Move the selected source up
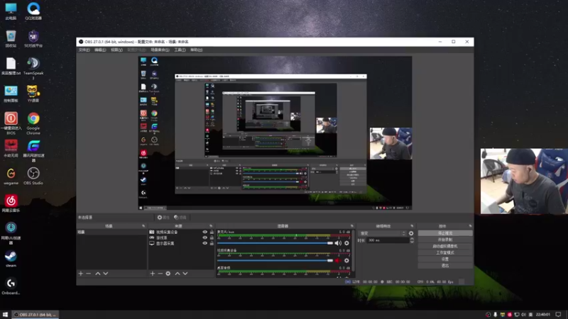This screenshot has width=568, height=319. tap(177, 274)
